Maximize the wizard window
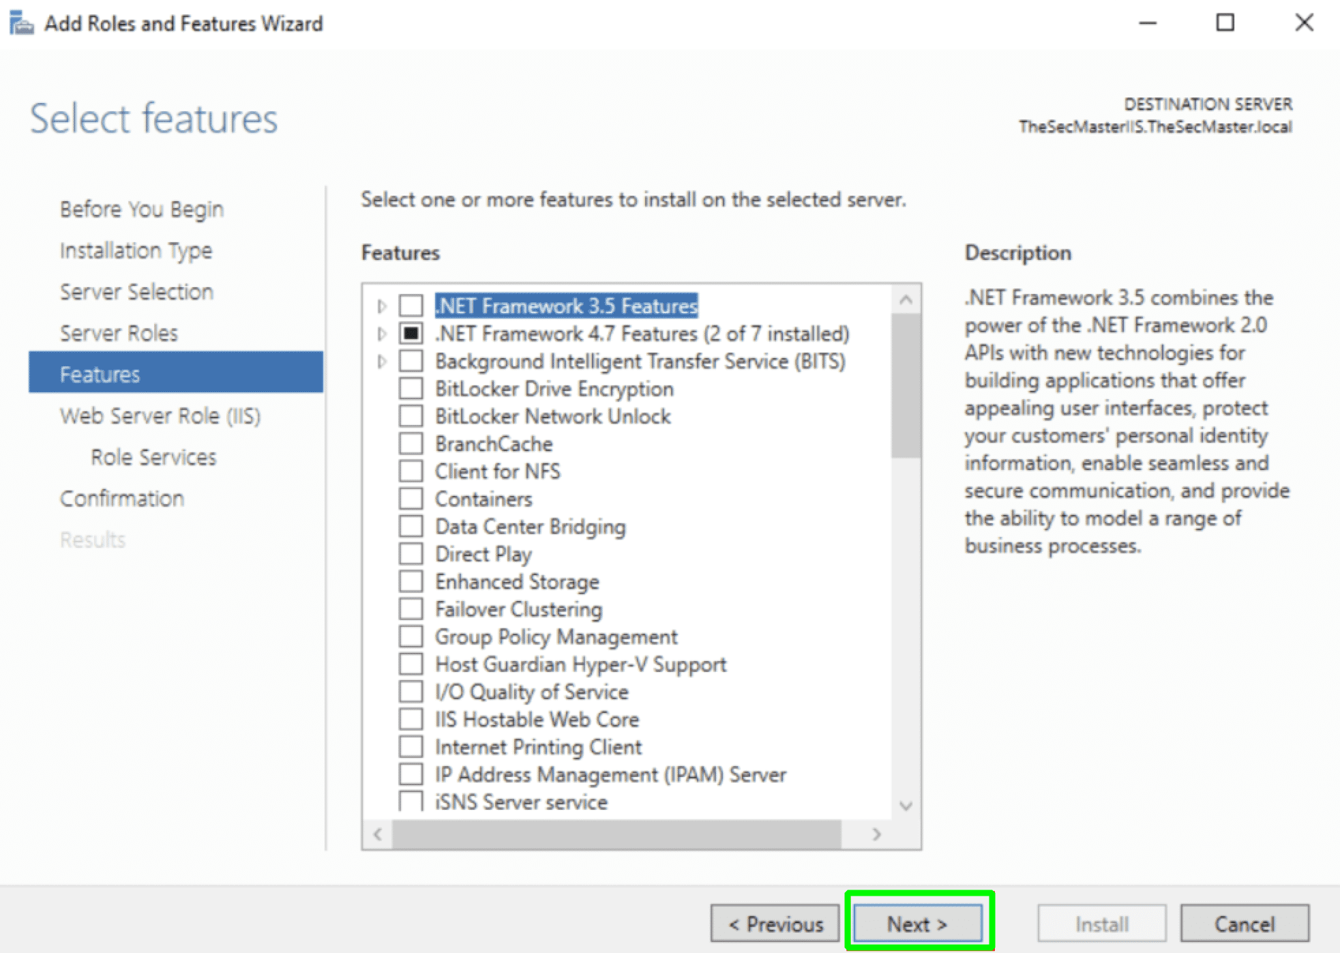The width and height of the screenshot is (1340, 953). point(1225,23)
